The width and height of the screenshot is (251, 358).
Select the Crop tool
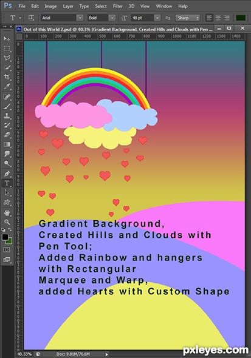click(7, 76)
